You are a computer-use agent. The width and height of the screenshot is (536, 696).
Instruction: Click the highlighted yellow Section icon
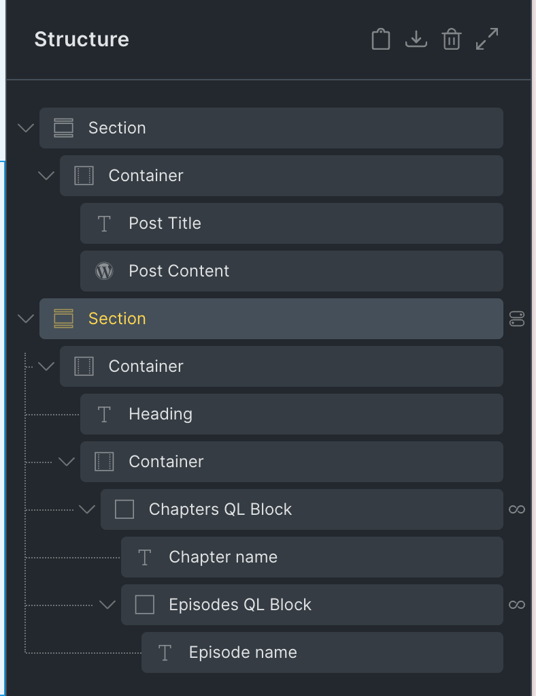coord(63,319)
